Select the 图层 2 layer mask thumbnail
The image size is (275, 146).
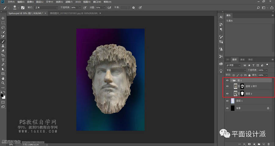(242, 93)
